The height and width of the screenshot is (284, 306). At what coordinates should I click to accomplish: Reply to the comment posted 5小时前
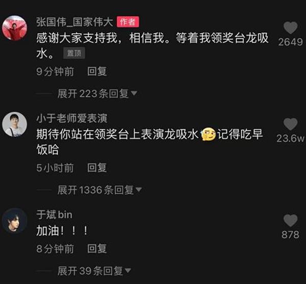(97, 168)
